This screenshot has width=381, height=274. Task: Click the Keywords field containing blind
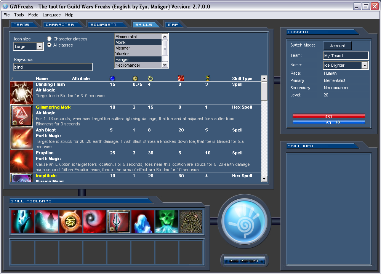53,67
